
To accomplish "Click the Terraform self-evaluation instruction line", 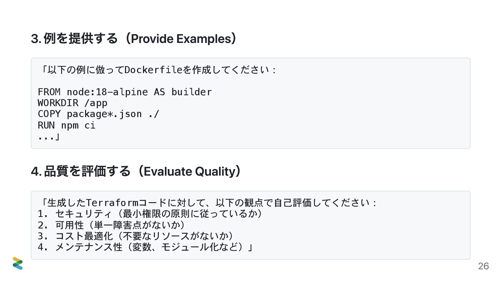I will (x=208, y=203).
